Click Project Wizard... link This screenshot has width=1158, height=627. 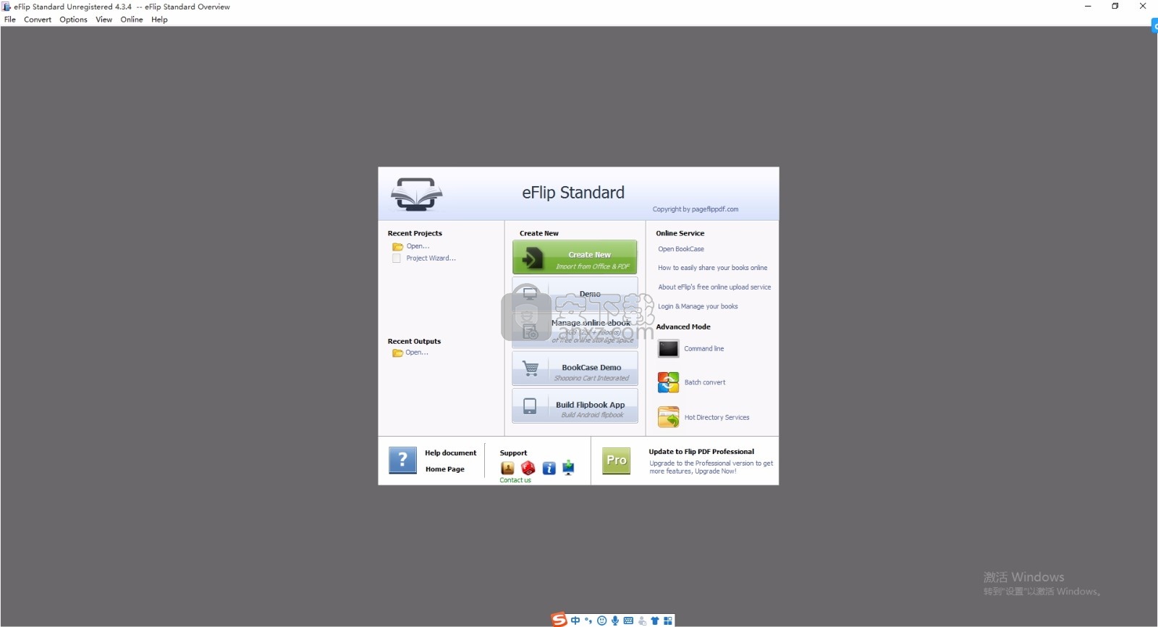[x=431, y=258]
